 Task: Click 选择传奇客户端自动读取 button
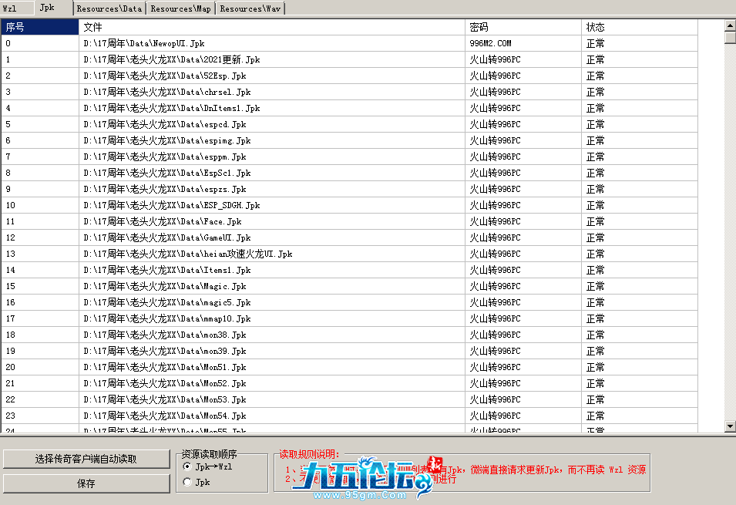pyautogui.click(x=86, y=459)
